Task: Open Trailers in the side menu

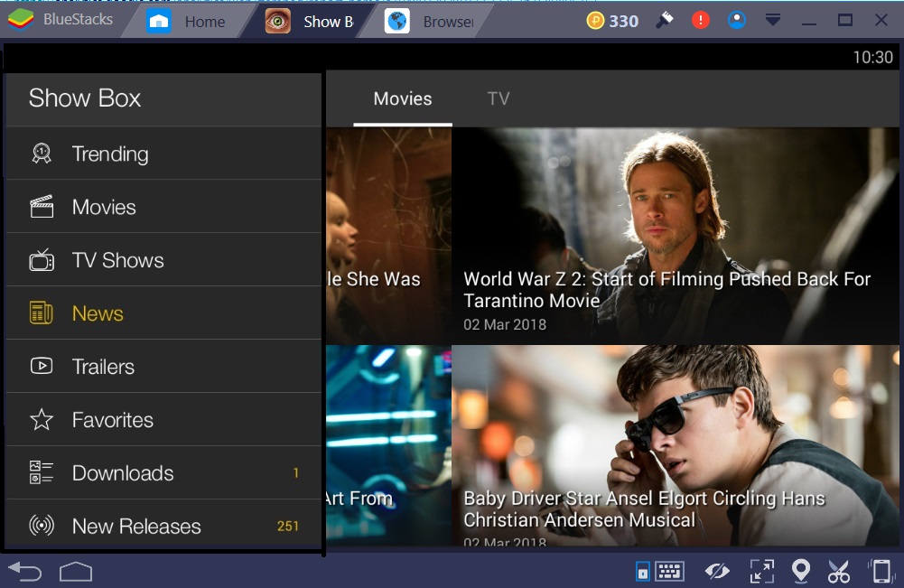Action: click(163, 366)
